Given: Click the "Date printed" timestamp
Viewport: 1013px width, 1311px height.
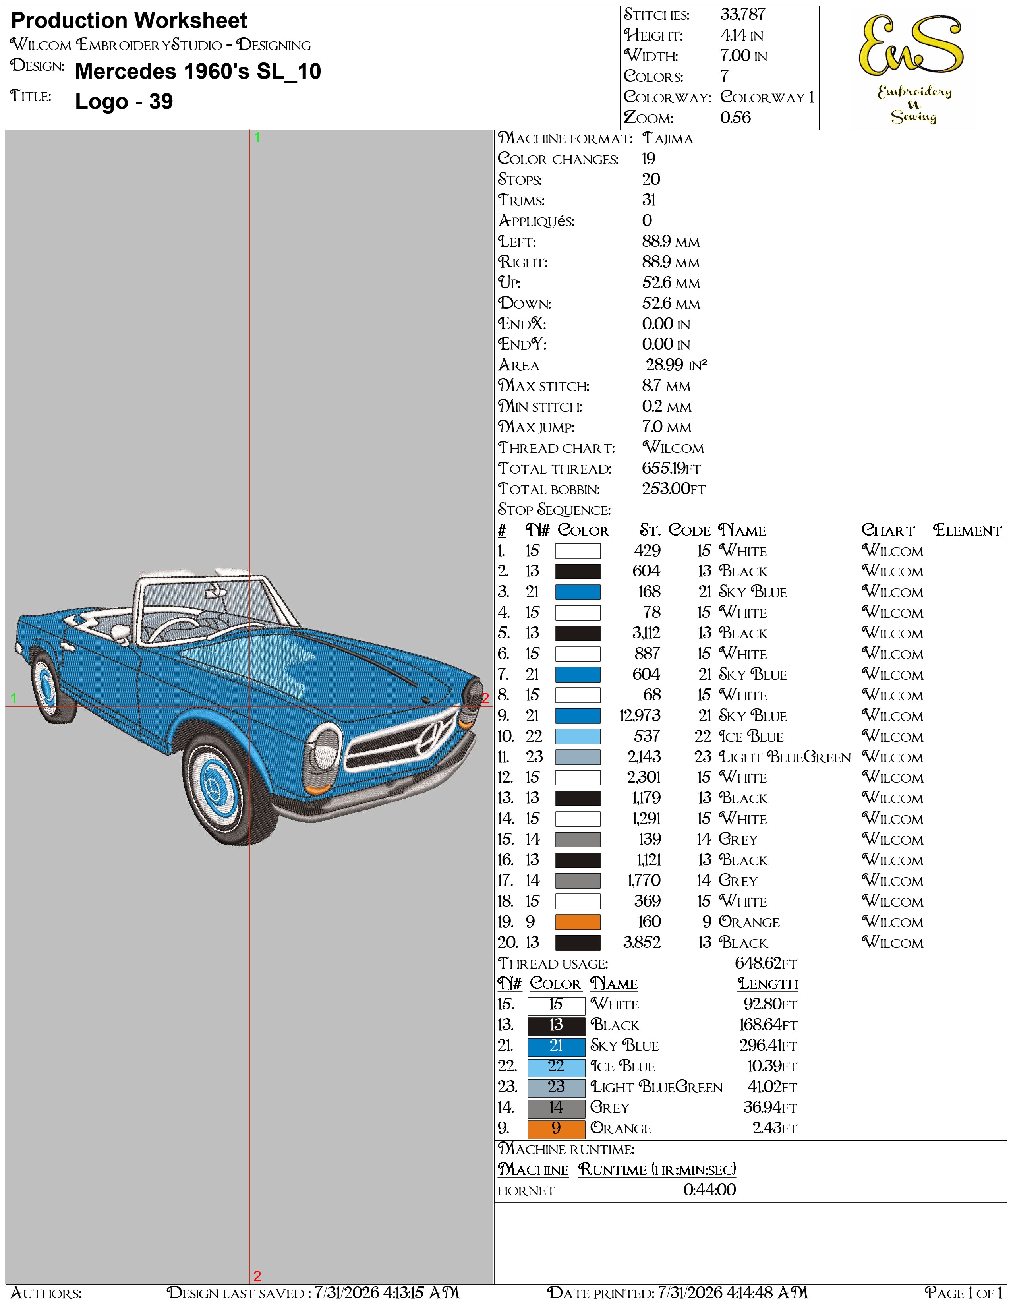Looking at the screenshot, I should click(678, 1292).
